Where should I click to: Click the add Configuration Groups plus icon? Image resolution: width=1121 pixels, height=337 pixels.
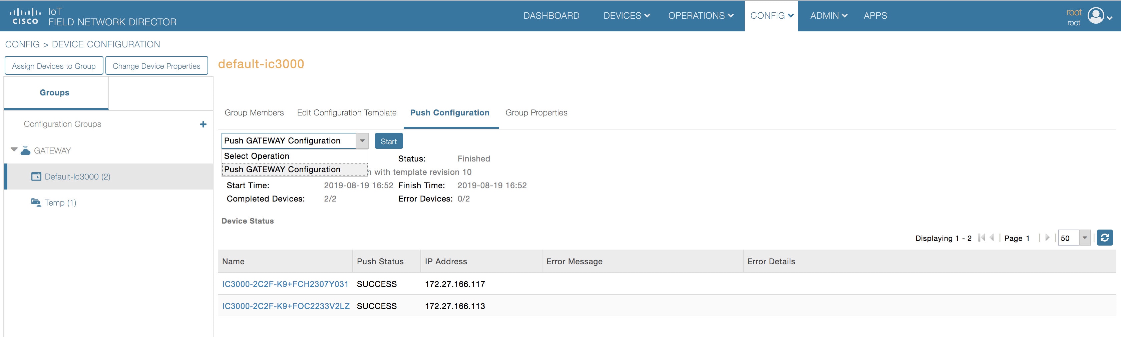[x=203, y=124]
